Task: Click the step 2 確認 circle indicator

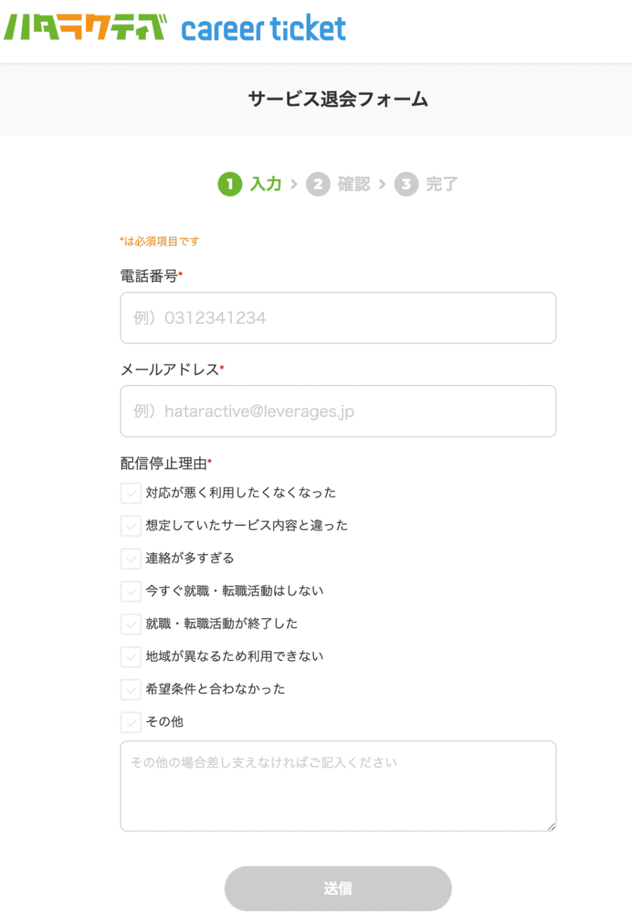Action: (318, 184)
